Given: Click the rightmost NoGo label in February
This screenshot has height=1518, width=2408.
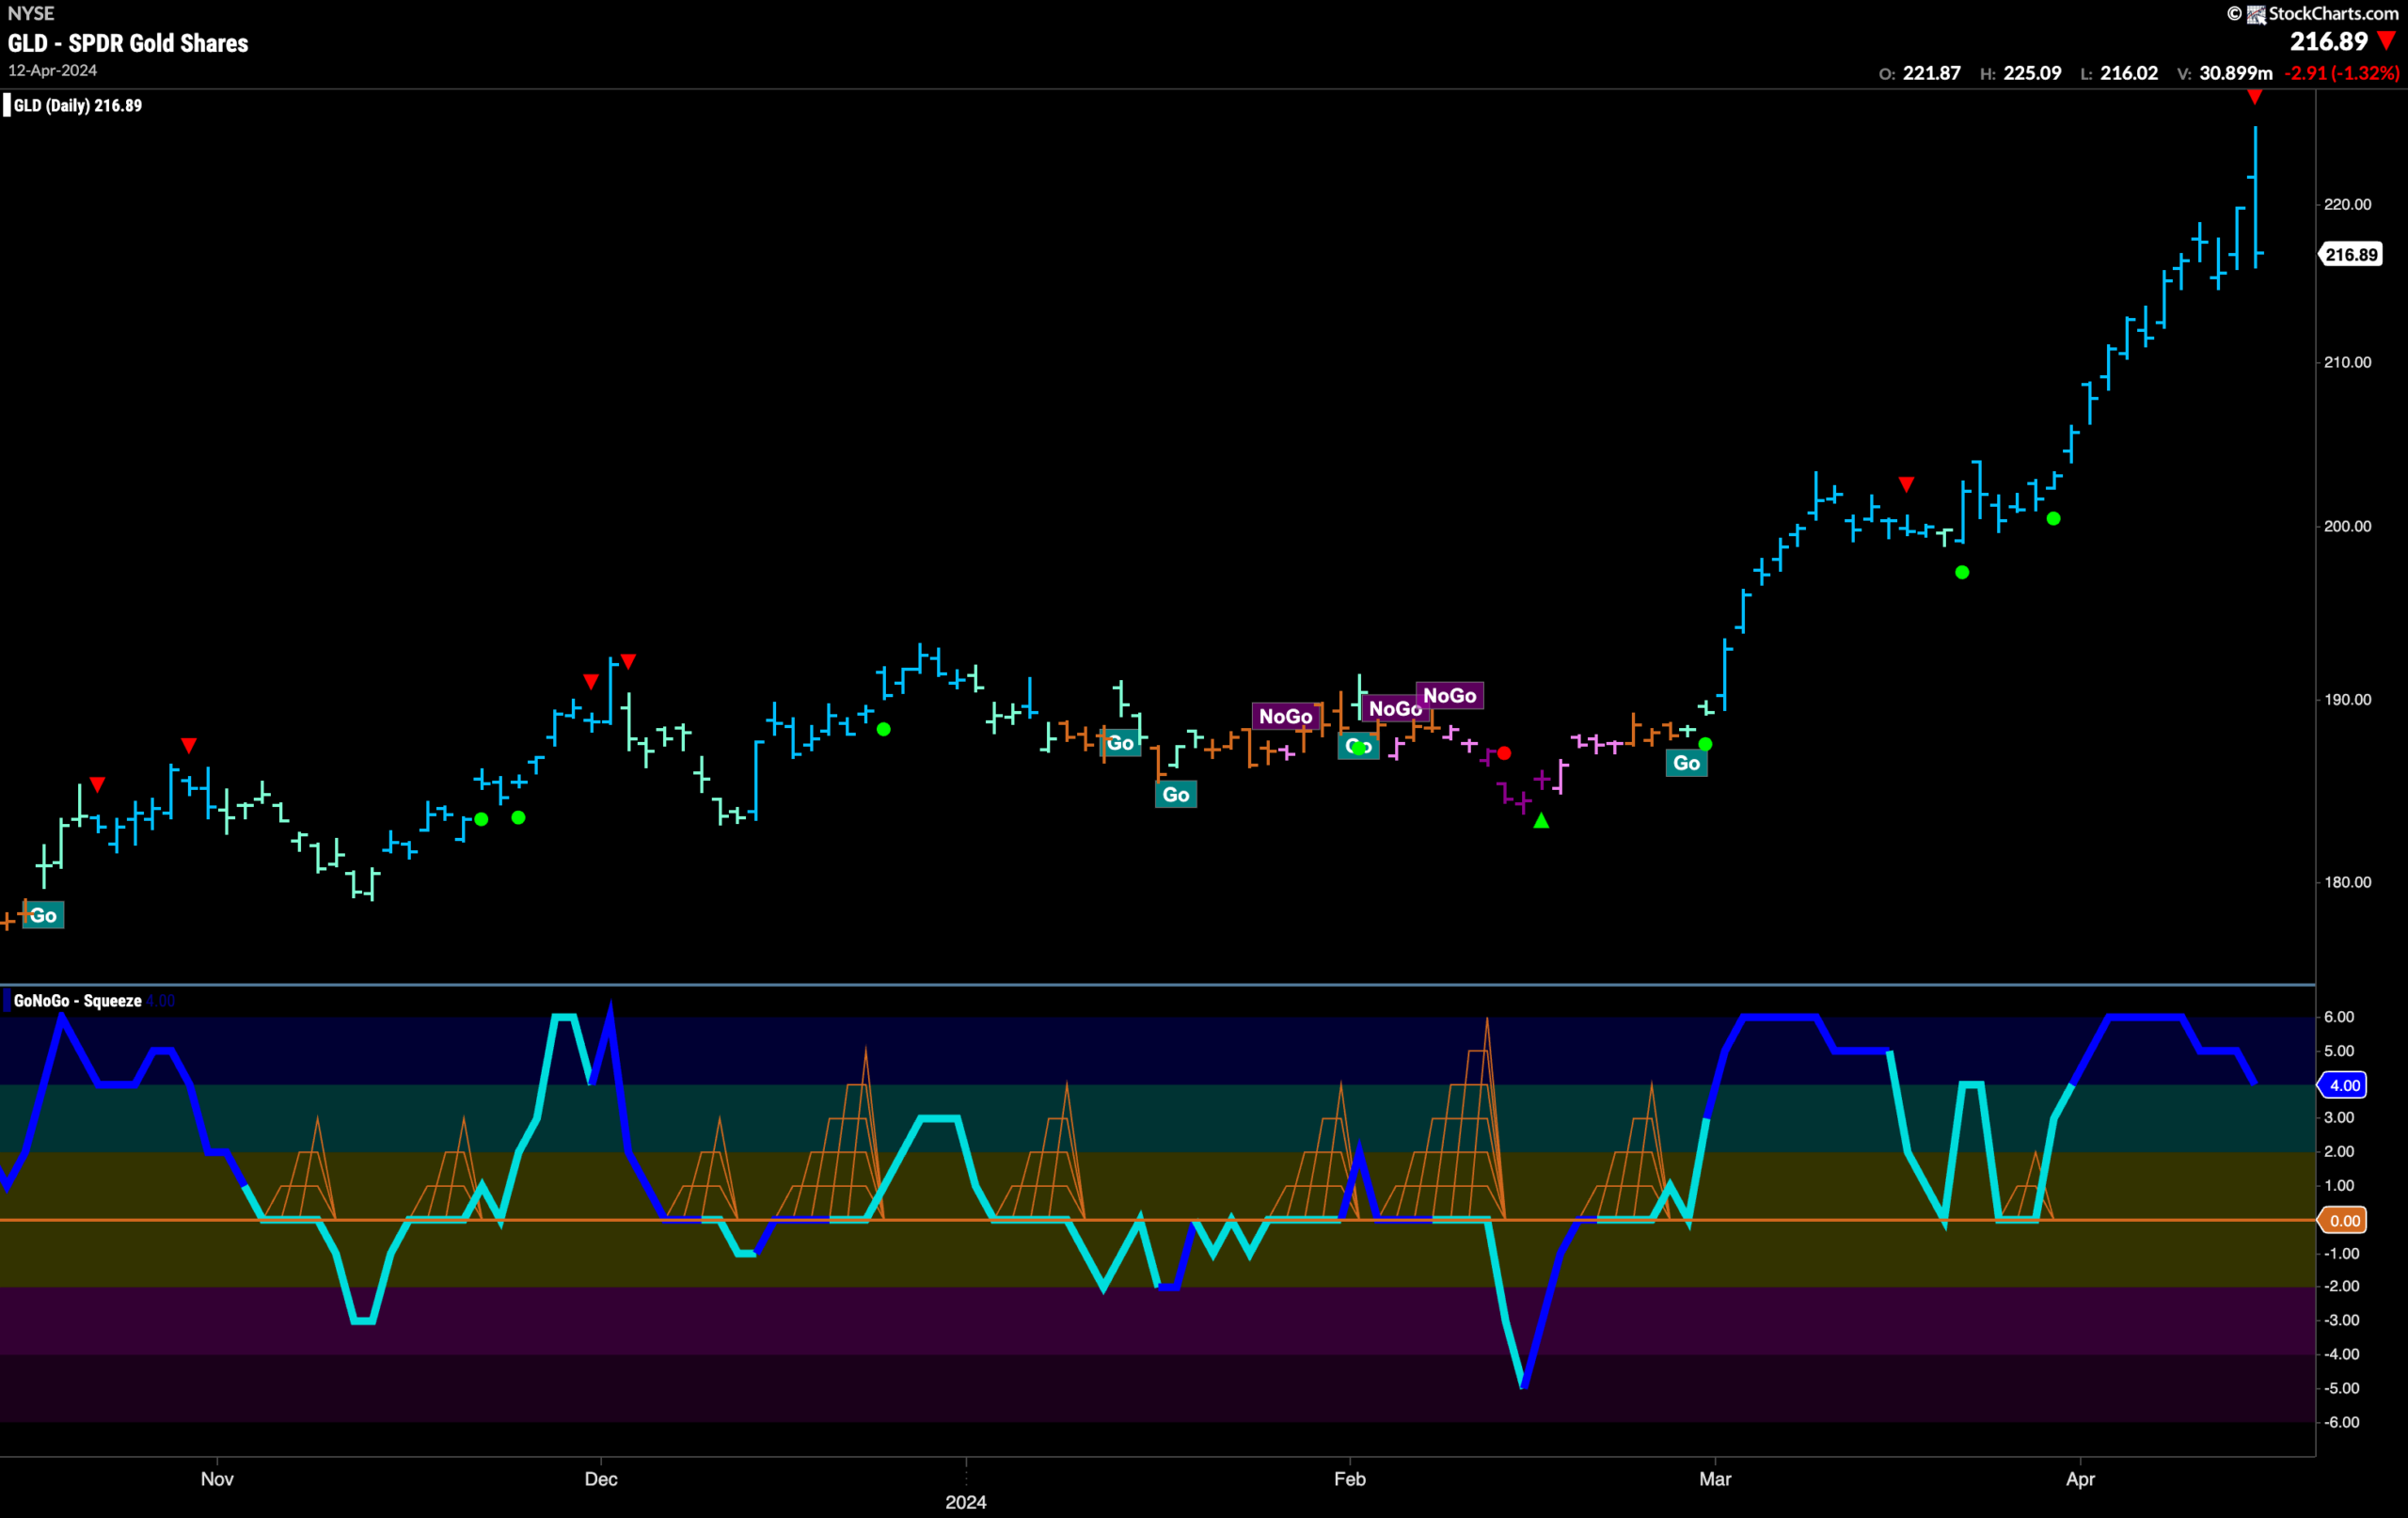Looking at the screenshot, I should [1449, 695].
